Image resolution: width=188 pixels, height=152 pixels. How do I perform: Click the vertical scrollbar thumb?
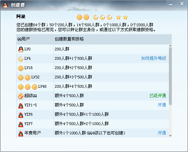(x=170, y=76)
